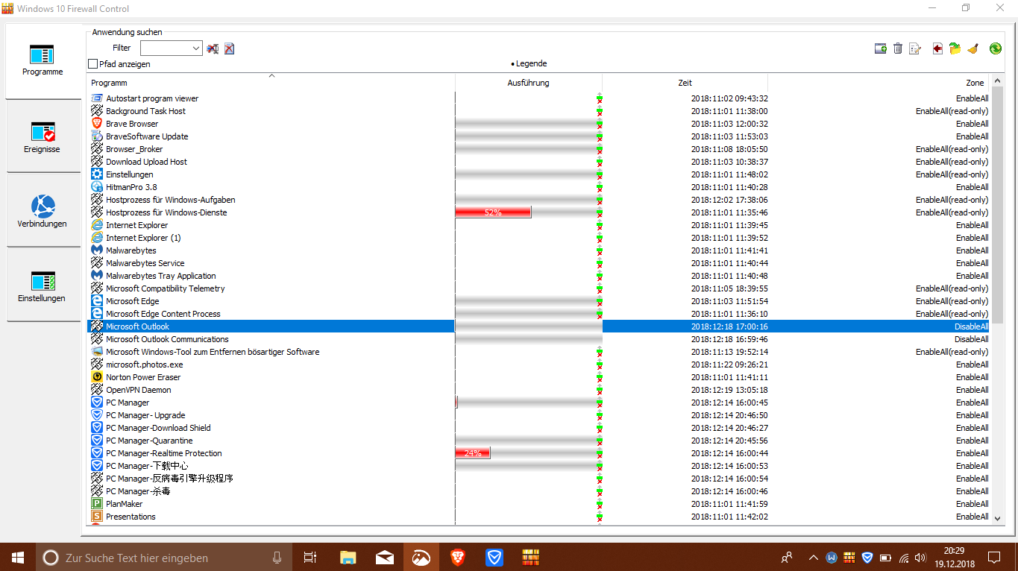Switch to the Ereignisse tab

tap(43, 136)
